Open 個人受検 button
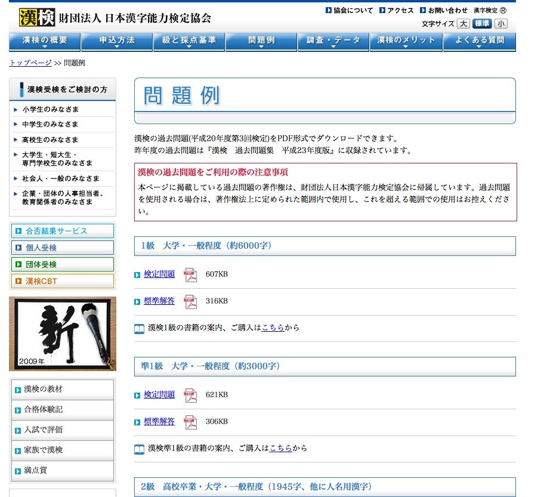The height and width of the screenshot is (497, 544). [x=63, y=248]
